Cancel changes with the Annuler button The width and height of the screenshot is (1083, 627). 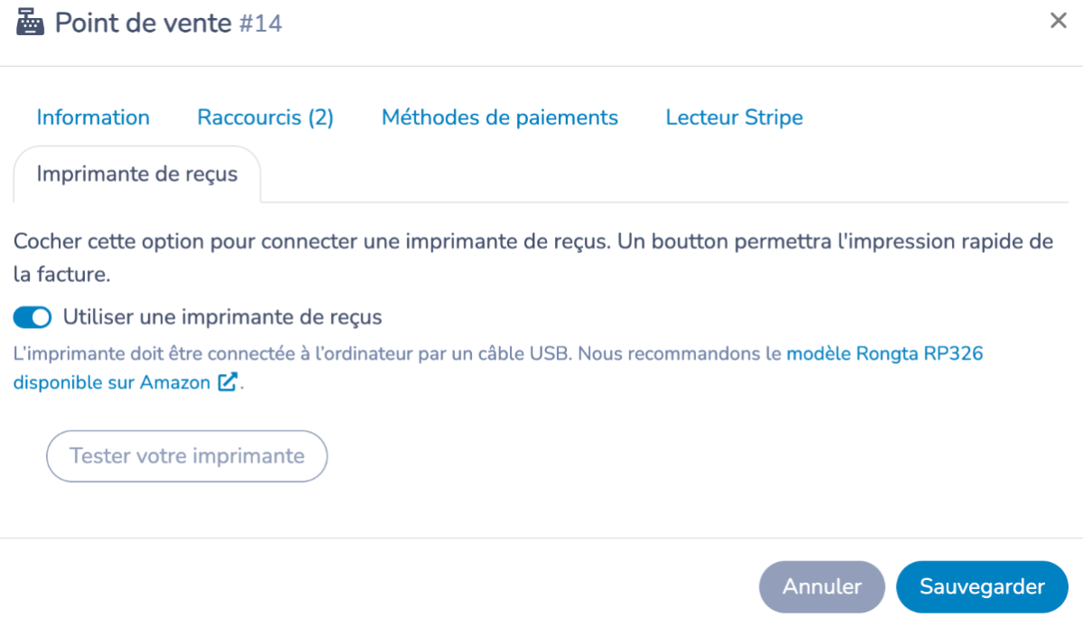pyautogui.click(x=822, y=586)
